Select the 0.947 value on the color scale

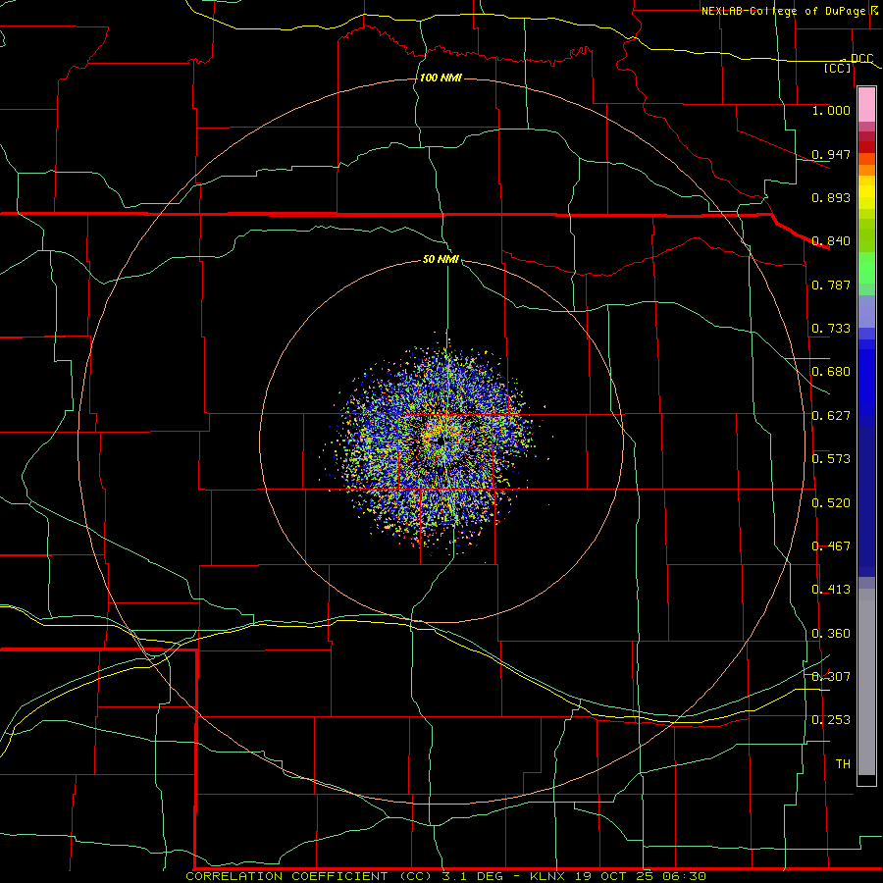(x=831, y=154)
